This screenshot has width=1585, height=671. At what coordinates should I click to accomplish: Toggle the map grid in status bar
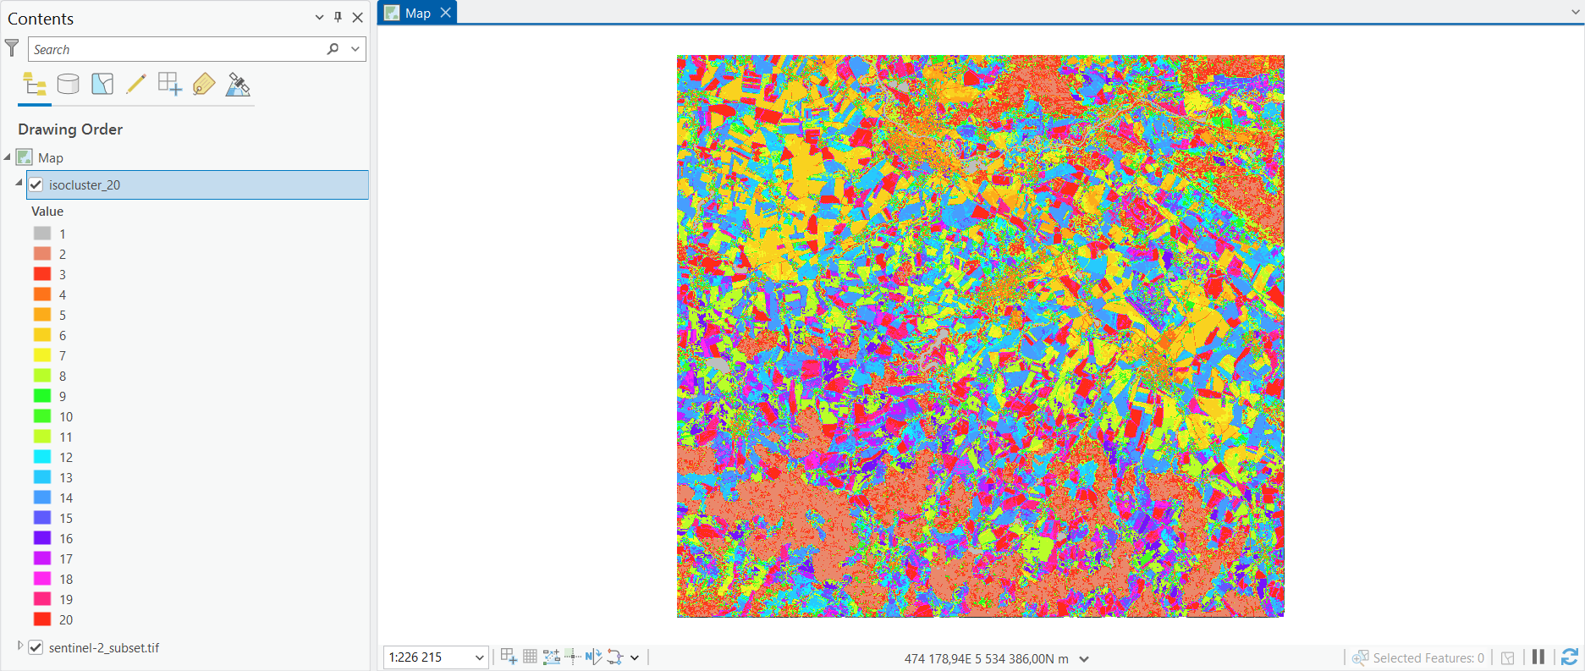[530, 657]
